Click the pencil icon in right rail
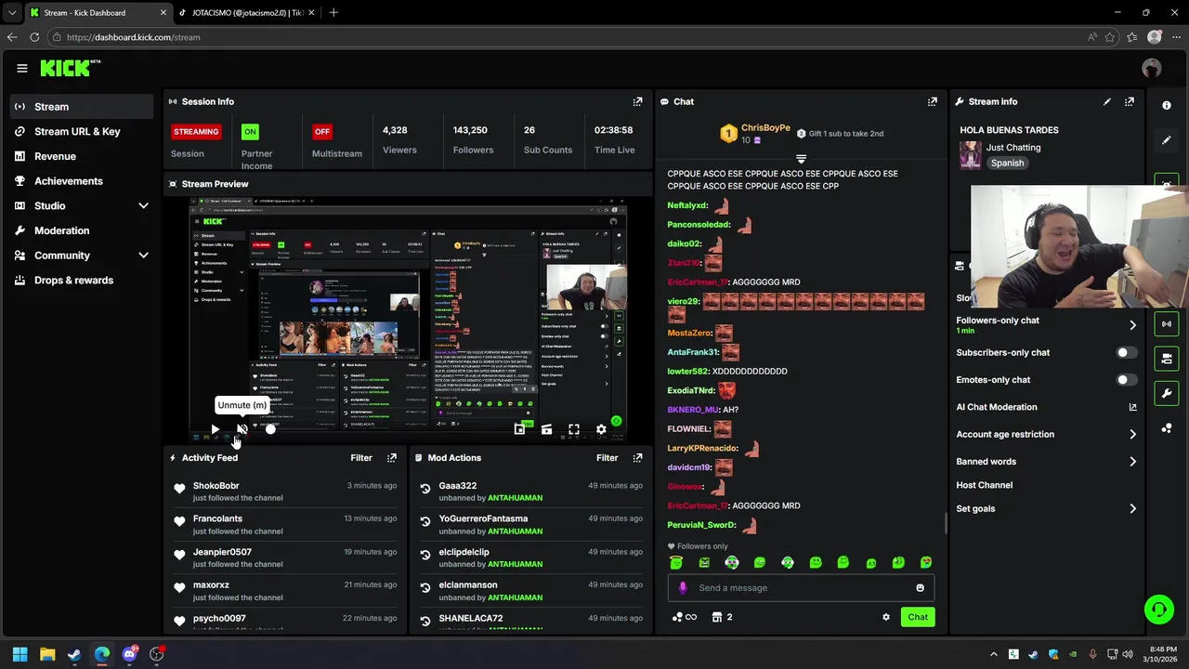Screen dimensions: 1189x669 pos(1167,140)
